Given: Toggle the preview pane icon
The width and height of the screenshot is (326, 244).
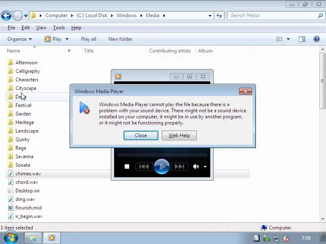Looking at the screenshot, I should pyautogui.click(x=302, y=39).
